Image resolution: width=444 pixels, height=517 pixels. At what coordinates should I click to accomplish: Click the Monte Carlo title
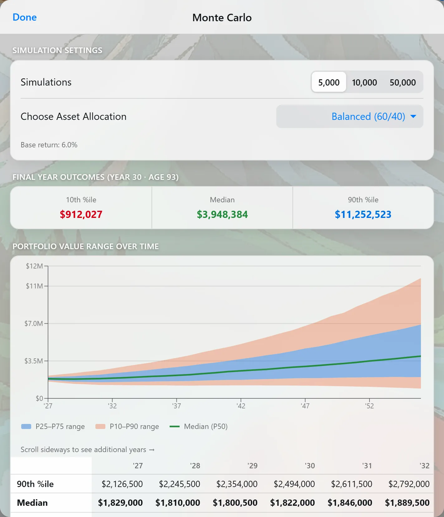click(x=222, y=17)
